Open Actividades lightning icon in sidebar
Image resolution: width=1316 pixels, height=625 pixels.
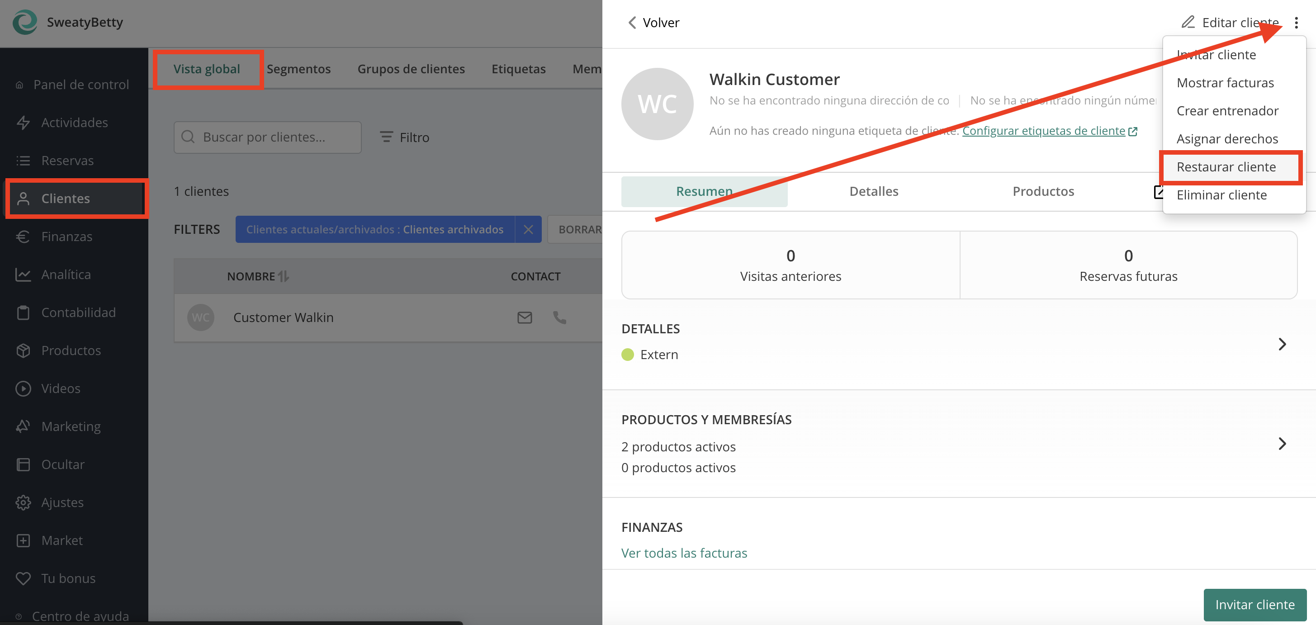pyautogui.click(x=23, y=123)
